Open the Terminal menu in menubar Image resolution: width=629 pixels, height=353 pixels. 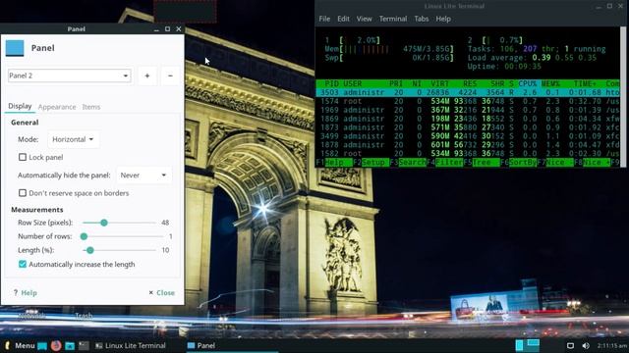tap(393, 19)
